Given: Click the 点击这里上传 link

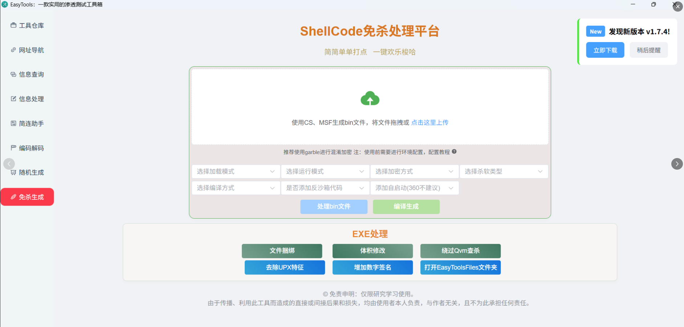Looking at the screenshot, I should click(x=430, y=123).
